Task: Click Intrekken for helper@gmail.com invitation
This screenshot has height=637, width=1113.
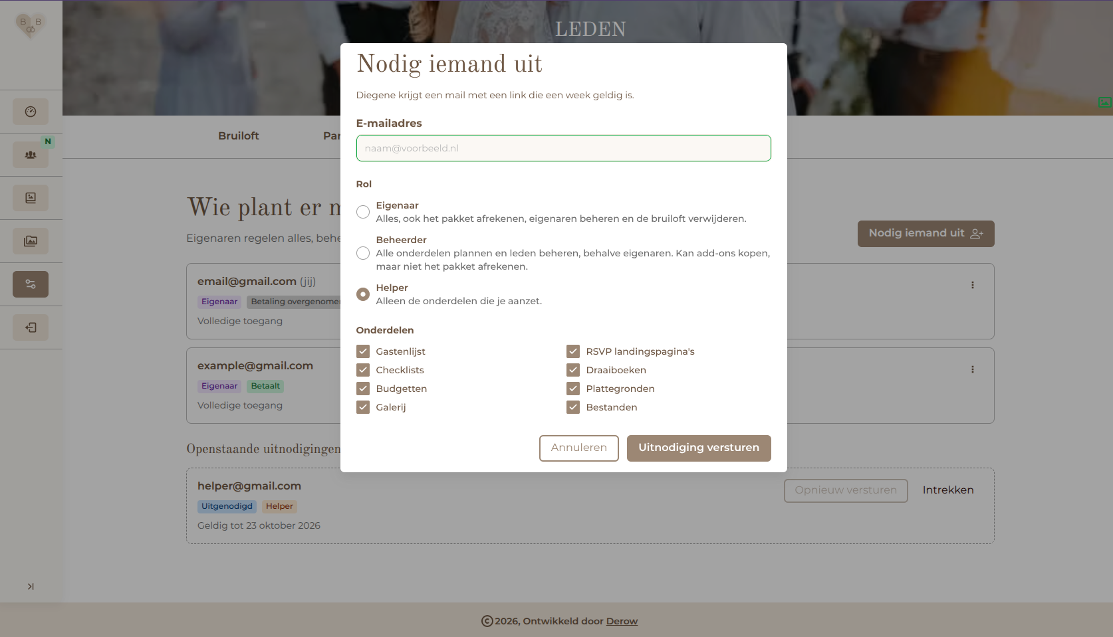Action: (x=948, y=490)
